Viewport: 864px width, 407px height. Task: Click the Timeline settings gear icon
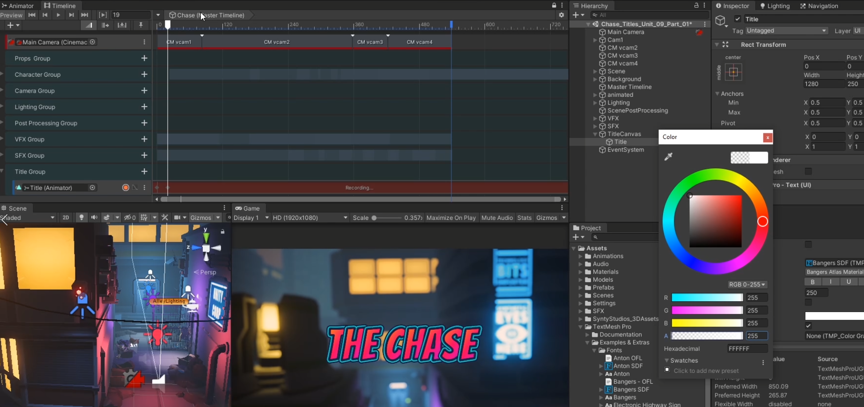click(x=561, y=15)
